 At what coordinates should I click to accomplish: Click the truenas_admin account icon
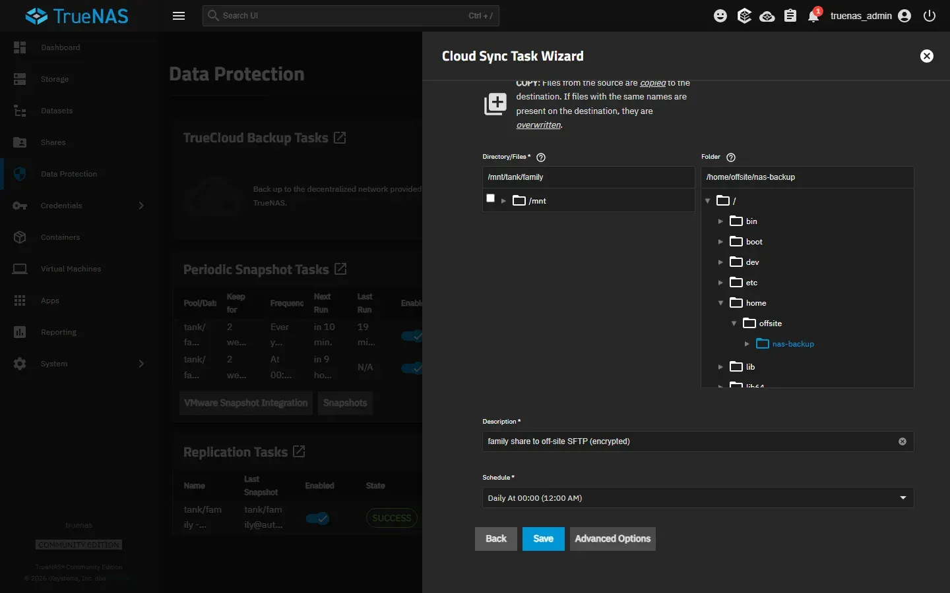pyautogui.click(x=904, y=16)
